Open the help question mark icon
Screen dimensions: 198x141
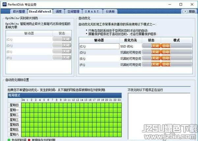click(x=185, y=12)
